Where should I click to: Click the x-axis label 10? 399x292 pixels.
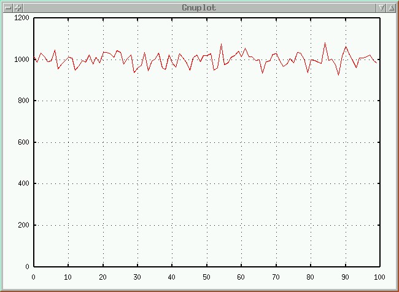click(x=68, y=277)
